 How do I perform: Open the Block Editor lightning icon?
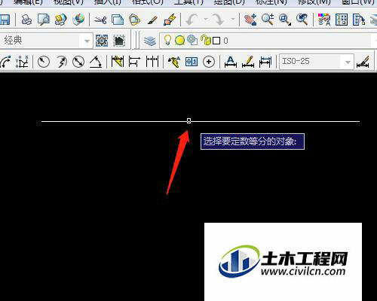click(170, 20)
